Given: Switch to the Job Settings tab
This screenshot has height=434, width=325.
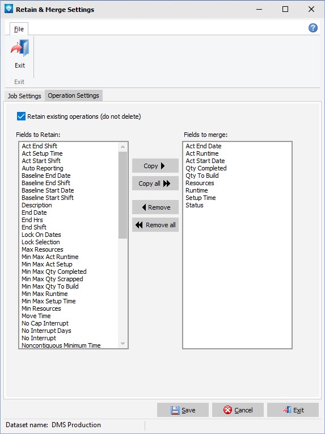Looking at the screenshot, I should point(24,96).
